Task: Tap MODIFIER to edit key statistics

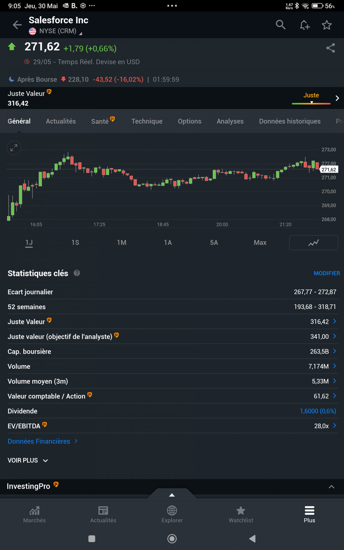Action: (x=327, y=273)
